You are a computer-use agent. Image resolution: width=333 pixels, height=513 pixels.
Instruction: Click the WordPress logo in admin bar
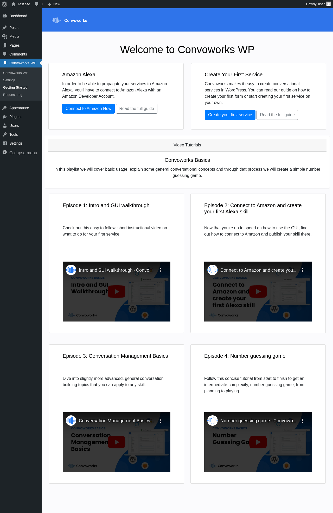click(x=4, y=4)
